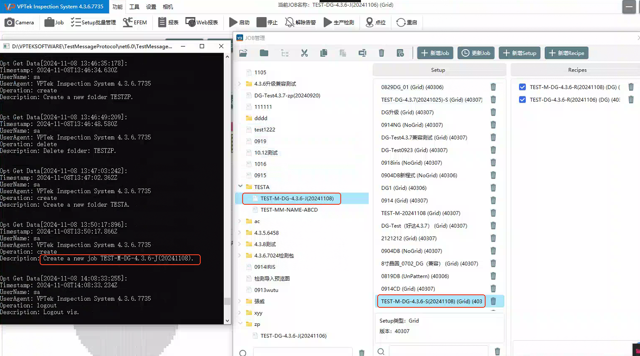Screen dimensions: 640x356
Task: Click open-folder icon in JOB管理 toolbar
Action: [243, 53]
